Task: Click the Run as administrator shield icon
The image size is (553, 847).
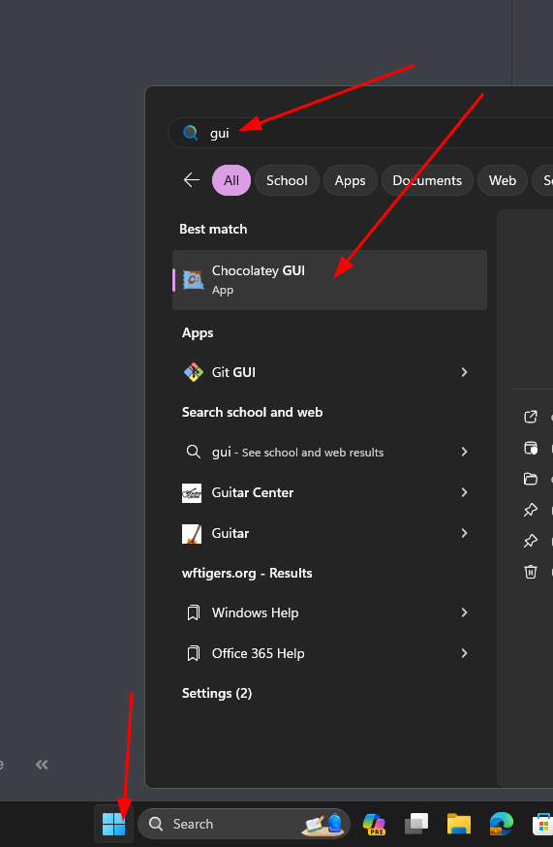Action: click(x=531, y=448)
